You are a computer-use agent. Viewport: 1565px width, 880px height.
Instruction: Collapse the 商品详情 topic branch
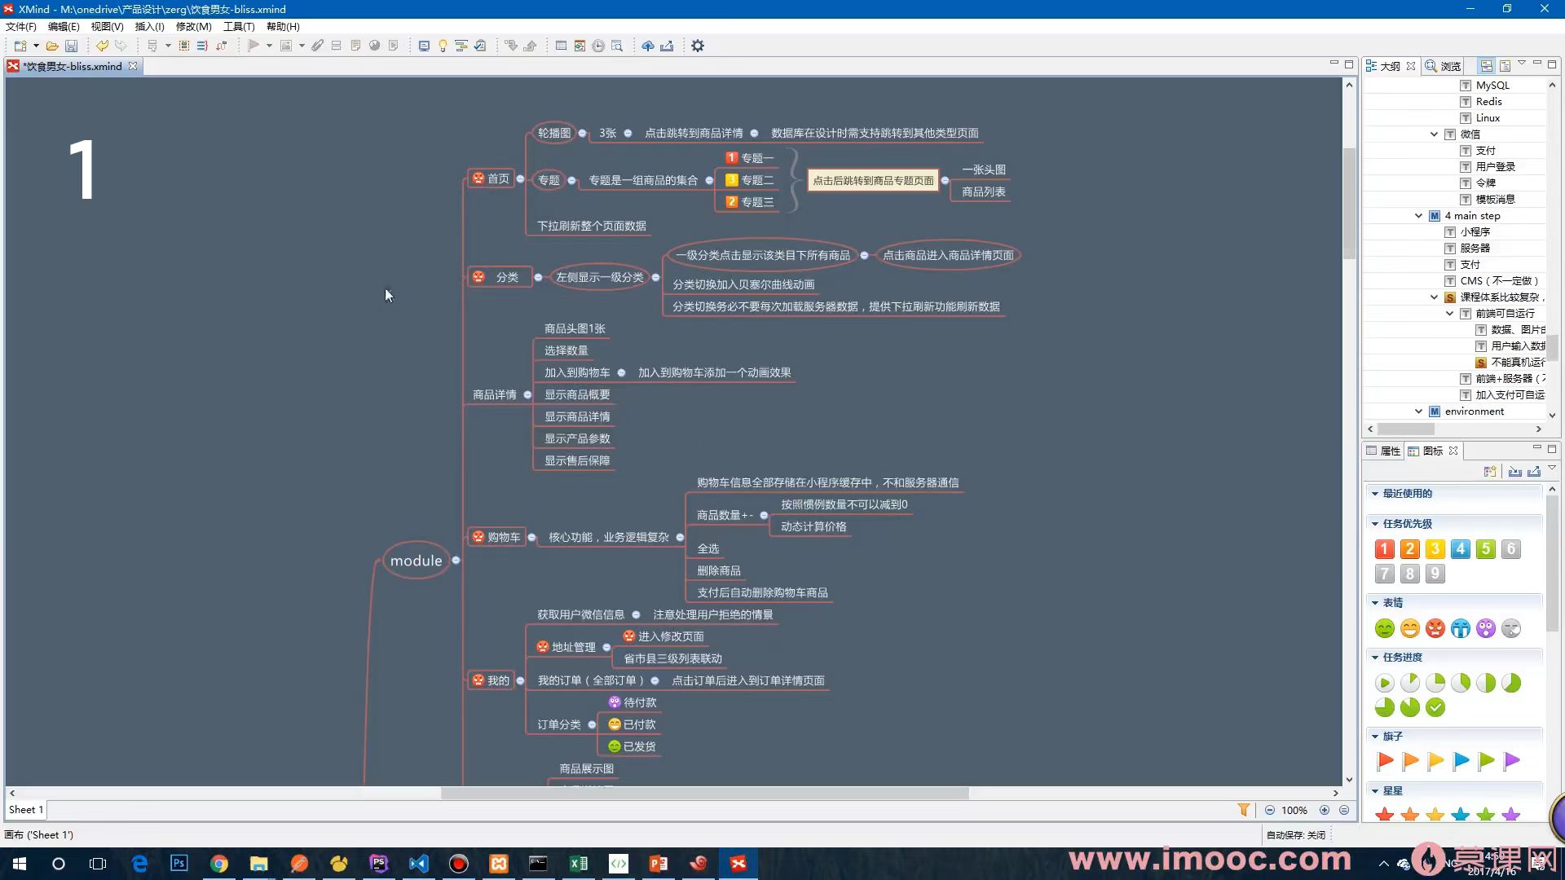click(x=527, y=394)
